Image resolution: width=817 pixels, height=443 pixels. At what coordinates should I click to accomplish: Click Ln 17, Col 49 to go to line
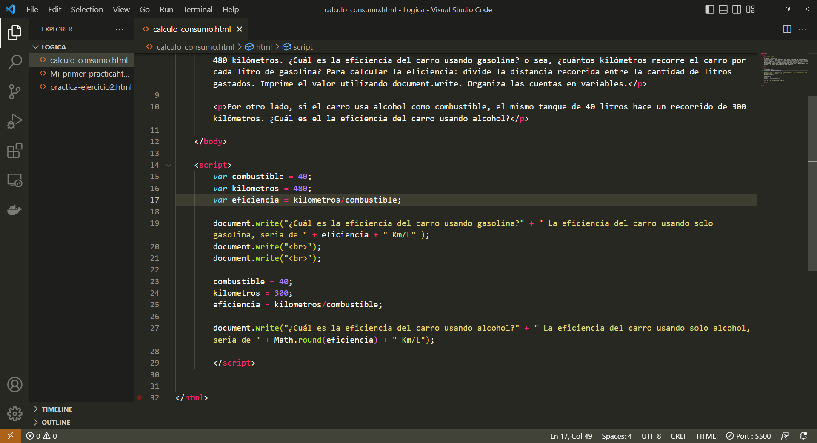point(571,436)
